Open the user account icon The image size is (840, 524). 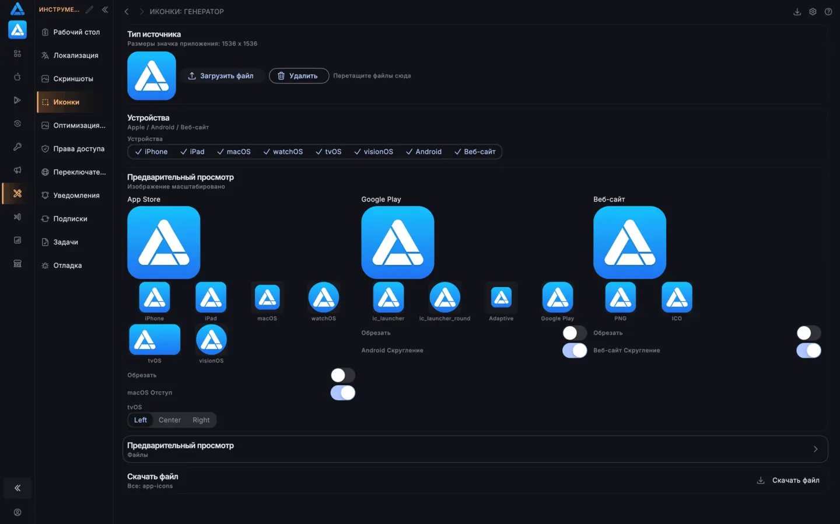tap(17, 512)
